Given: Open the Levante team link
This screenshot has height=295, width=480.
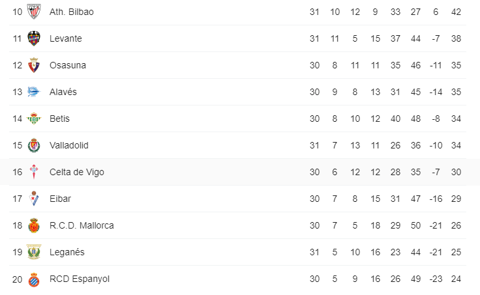Looking at the screenshot, I should coord(66,38).
